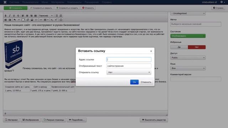
Task: Click the Подробнее button
Action: [77, 120]
